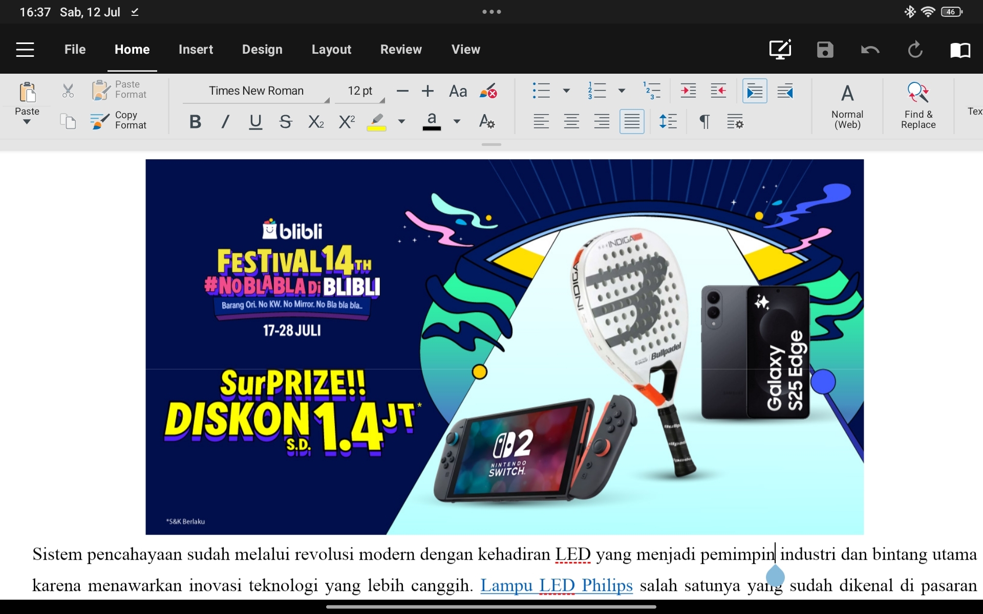Viewport: 983px width, 614px height.
Task: Click the Paste clipboard icon
Action: [x=27, y=93]
